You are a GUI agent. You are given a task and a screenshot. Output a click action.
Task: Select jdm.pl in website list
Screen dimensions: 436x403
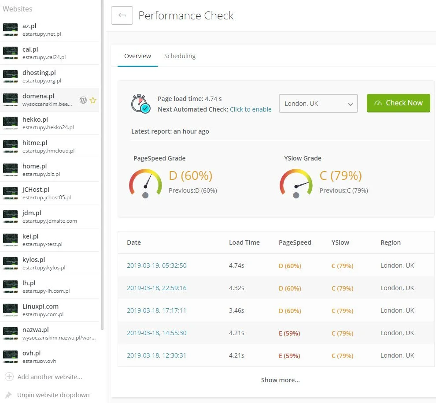[x=49, y=216]
